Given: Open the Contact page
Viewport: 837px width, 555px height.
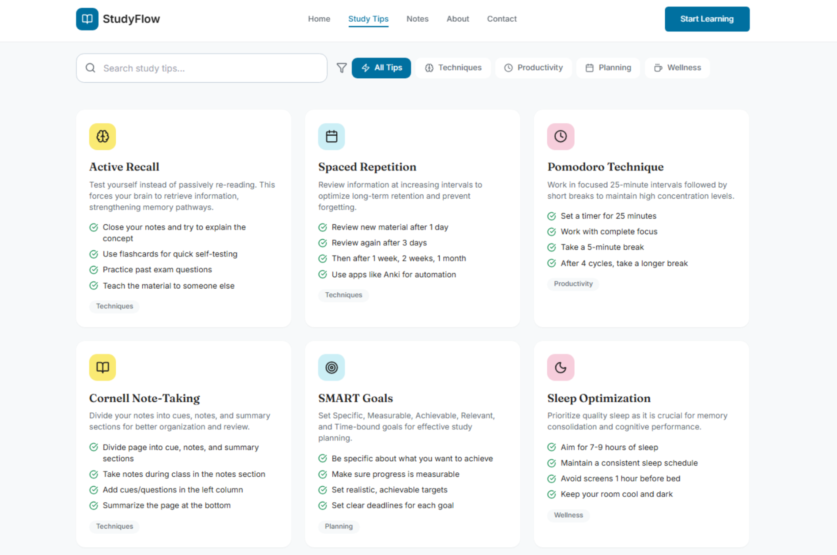Looking at the screenshot, I should coord(502,19).
